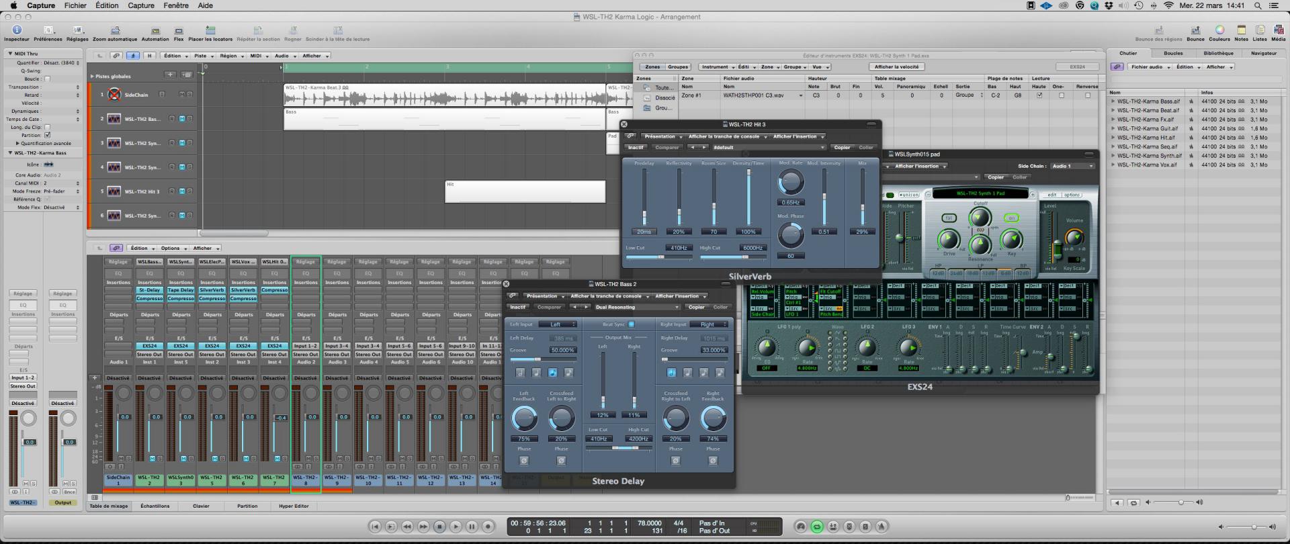Open the arrange Région dropdown menu

point(230,56)
